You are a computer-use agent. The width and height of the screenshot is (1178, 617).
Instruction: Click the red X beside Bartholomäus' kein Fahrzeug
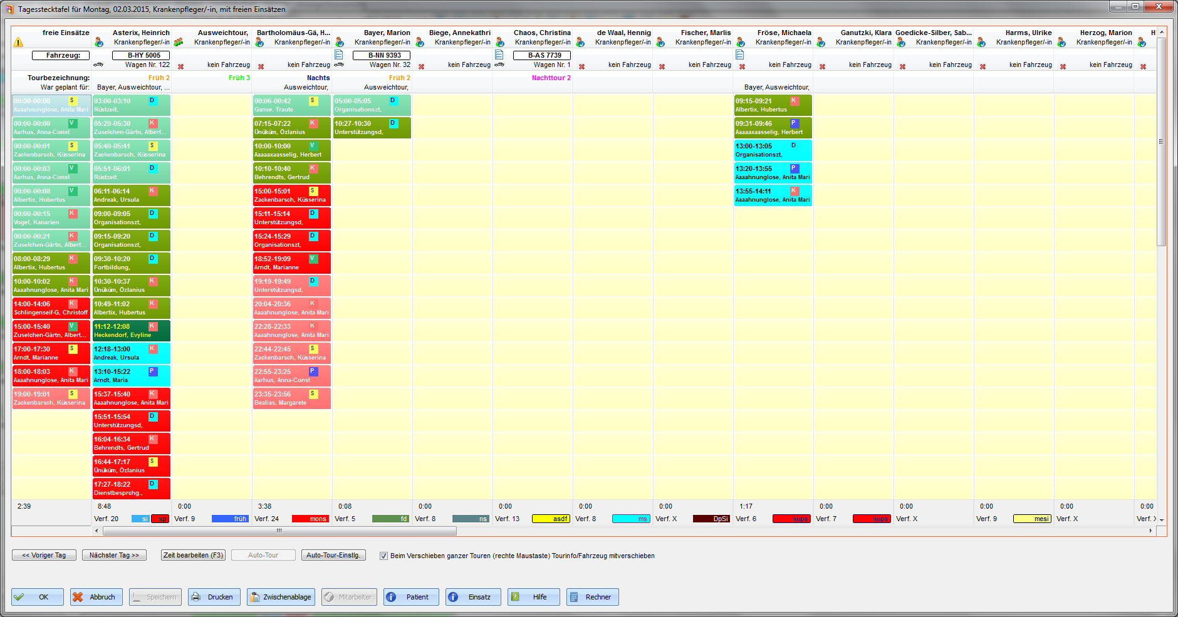(x=261, y=66)
